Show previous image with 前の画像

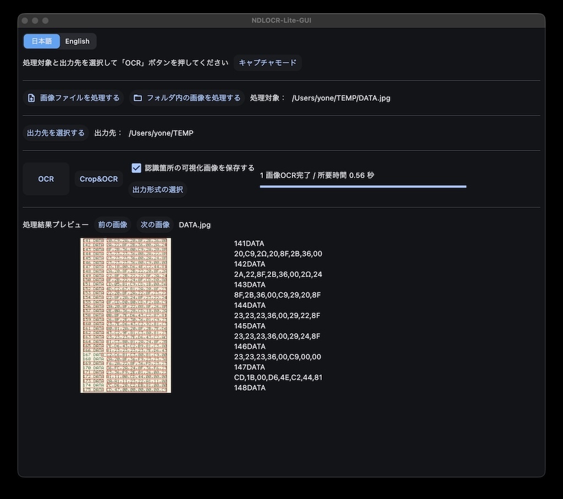(113, 225)
